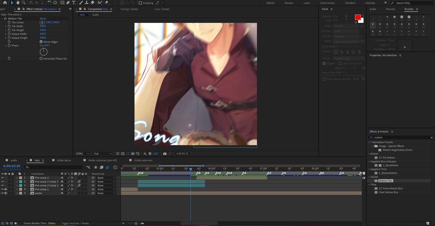The image size is (435, 226).
Task: Clear the Effects & Presets search field
Action: point(431,138)
